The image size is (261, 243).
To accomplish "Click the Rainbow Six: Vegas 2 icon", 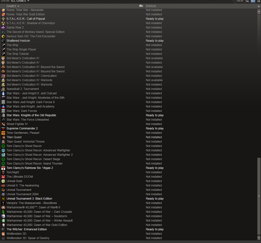I will [3, 168].
